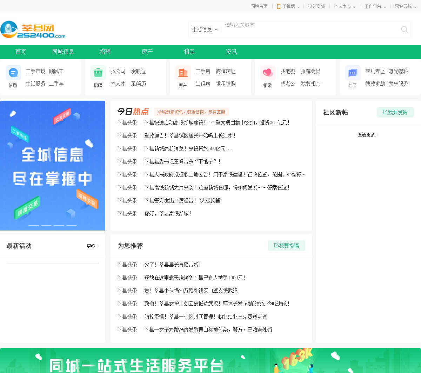Expand the 生活信息 search category dropdown
Screen dimensions: 421x373
coord(205,30)
